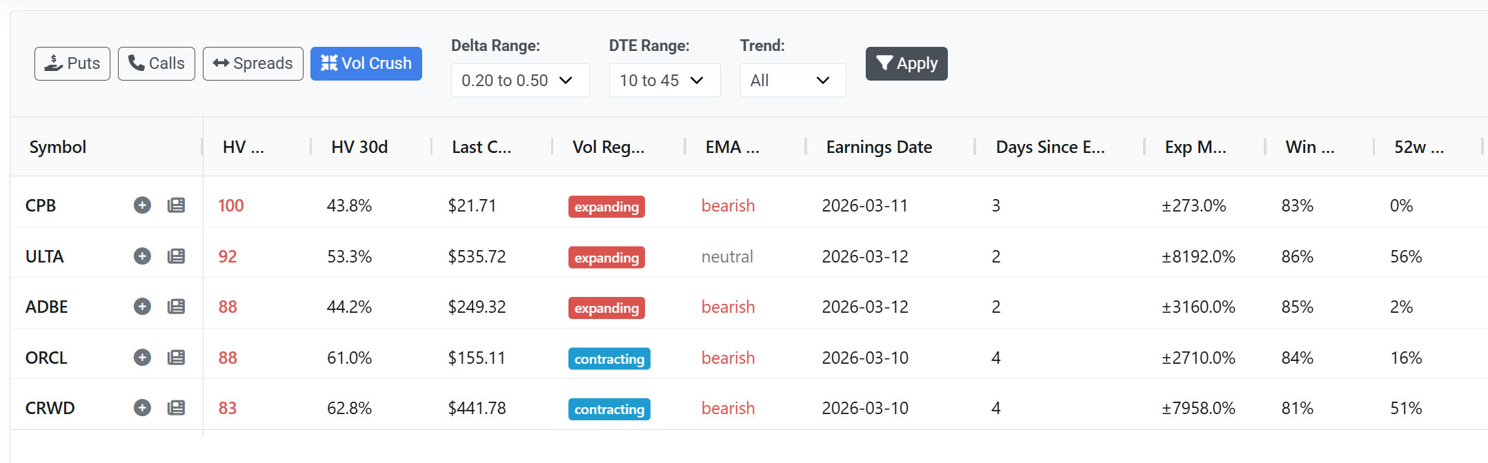The width and height of the screenshot is (1488, 463).
Task: Add CPB with the plus icon
Action: click(142, 205)
